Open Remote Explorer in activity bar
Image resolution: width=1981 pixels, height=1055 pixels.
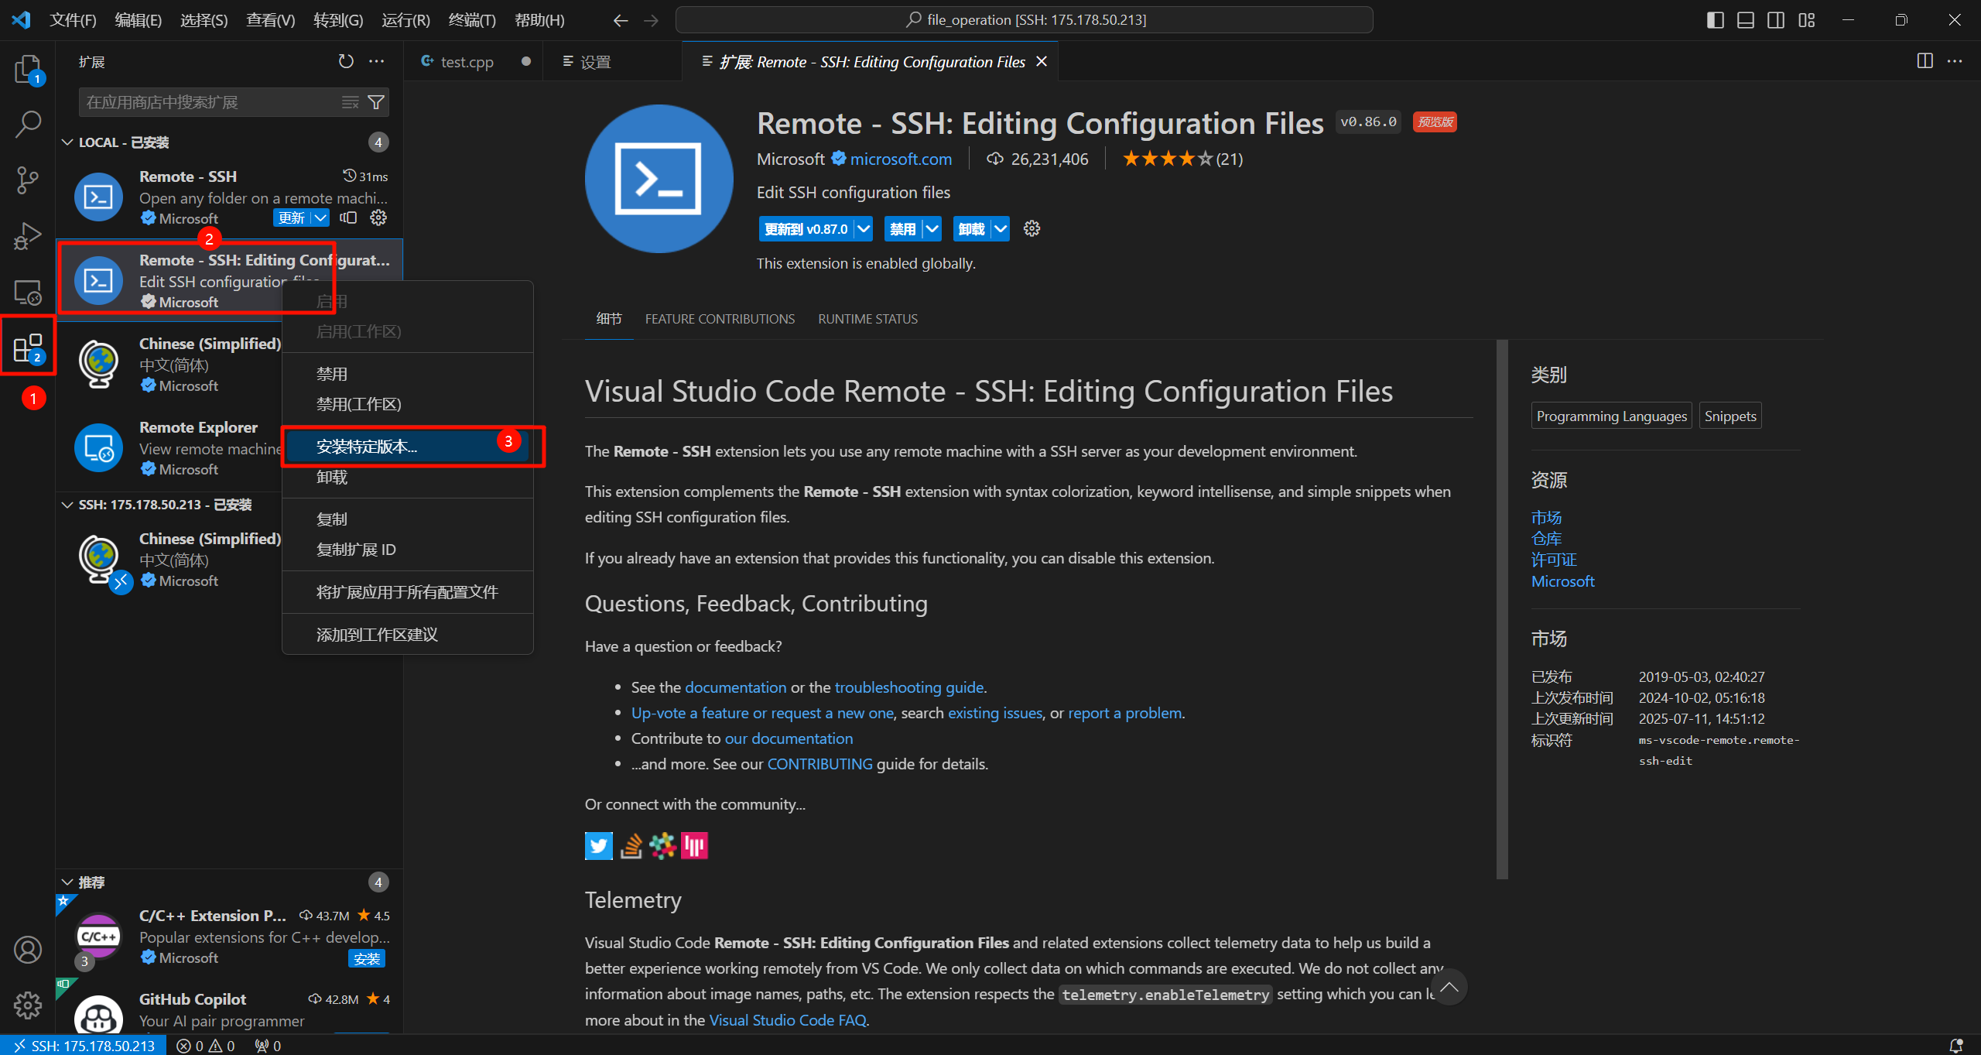[x=28, y=292]
